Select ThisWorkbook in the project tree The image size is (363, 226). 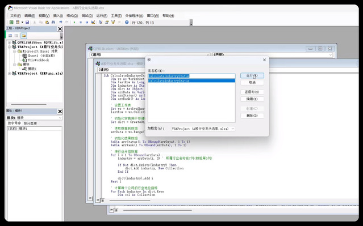tap(38, 60)
